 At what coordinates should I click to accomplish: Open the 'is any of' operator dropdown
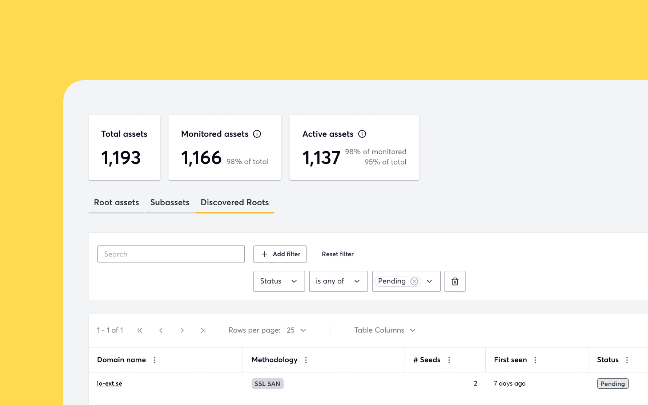[x=338, y=281]
